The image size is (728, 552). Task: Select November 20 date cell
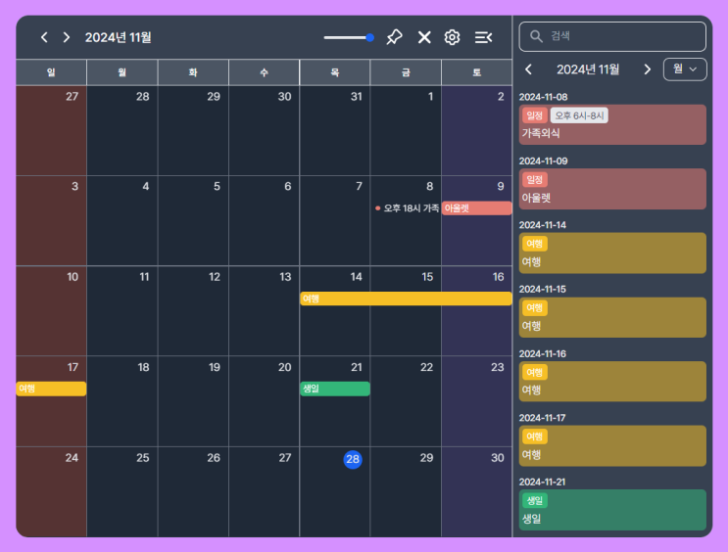coord(264,401)
